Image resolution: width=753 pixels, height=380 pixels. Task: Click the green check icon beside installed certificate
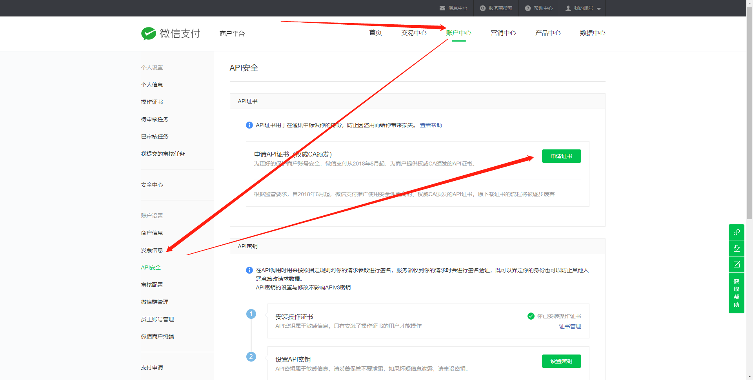point(531,316)
